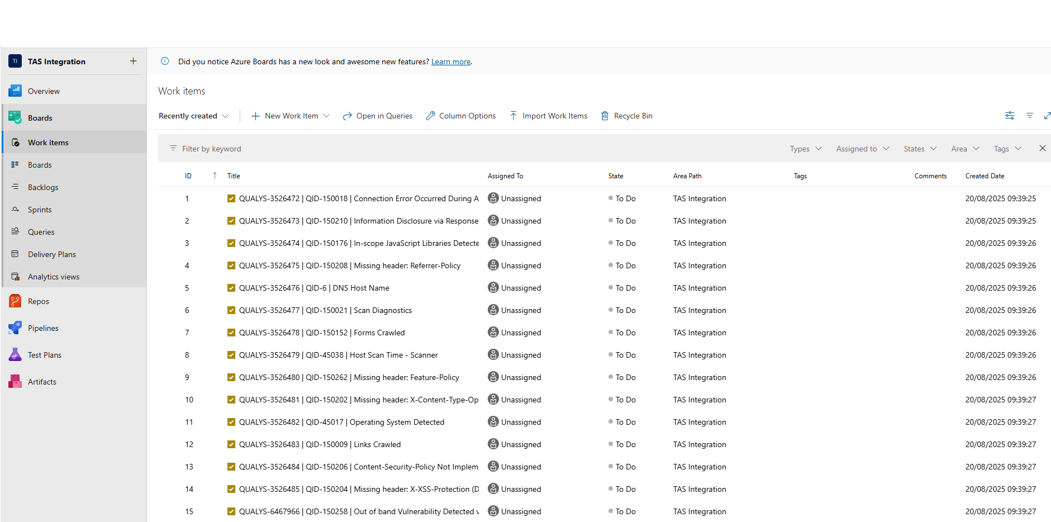This screenshot has height=522, width=1051.
Task: Close the filter bar with X
Action: coord(1042,148)
